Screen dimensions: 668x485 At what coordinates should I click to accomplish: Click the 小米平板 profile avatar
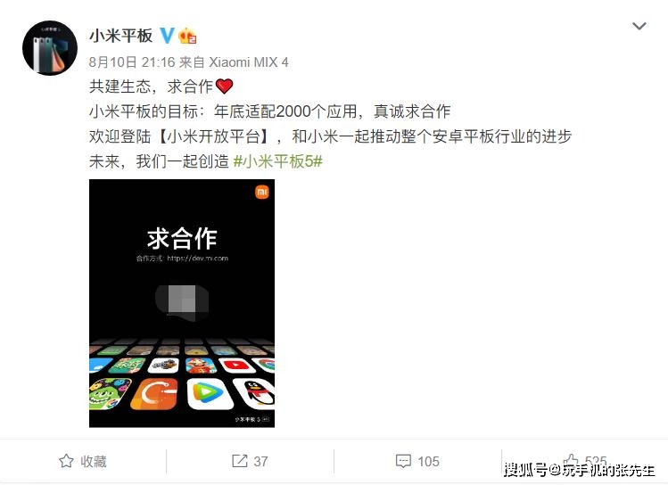[50, 47]
